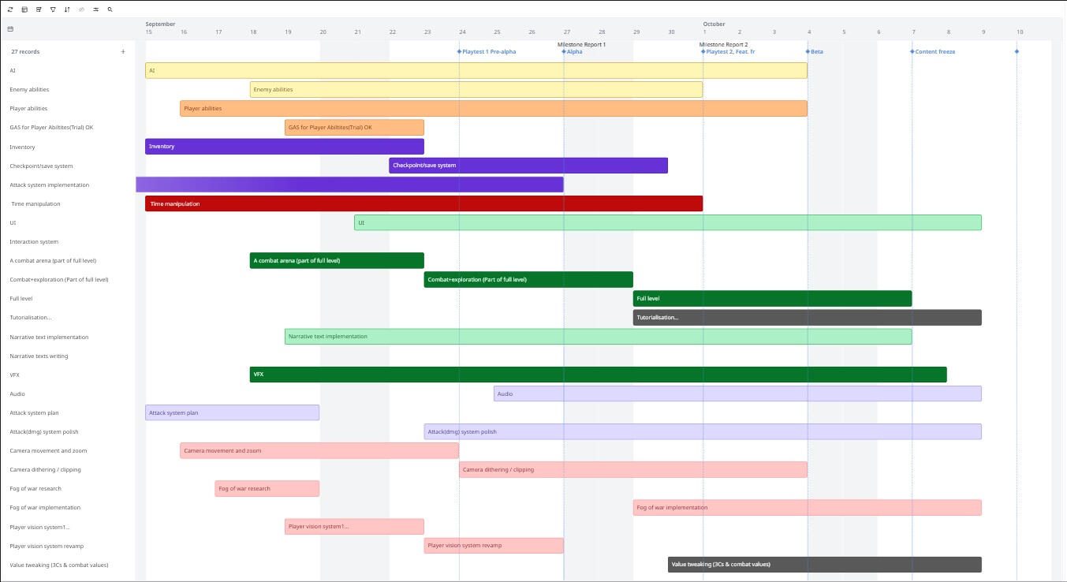The height and width of the screenshot is (582, 1067).
Task: Select the link records icon in the toolbar
Action: coord(81,9)
